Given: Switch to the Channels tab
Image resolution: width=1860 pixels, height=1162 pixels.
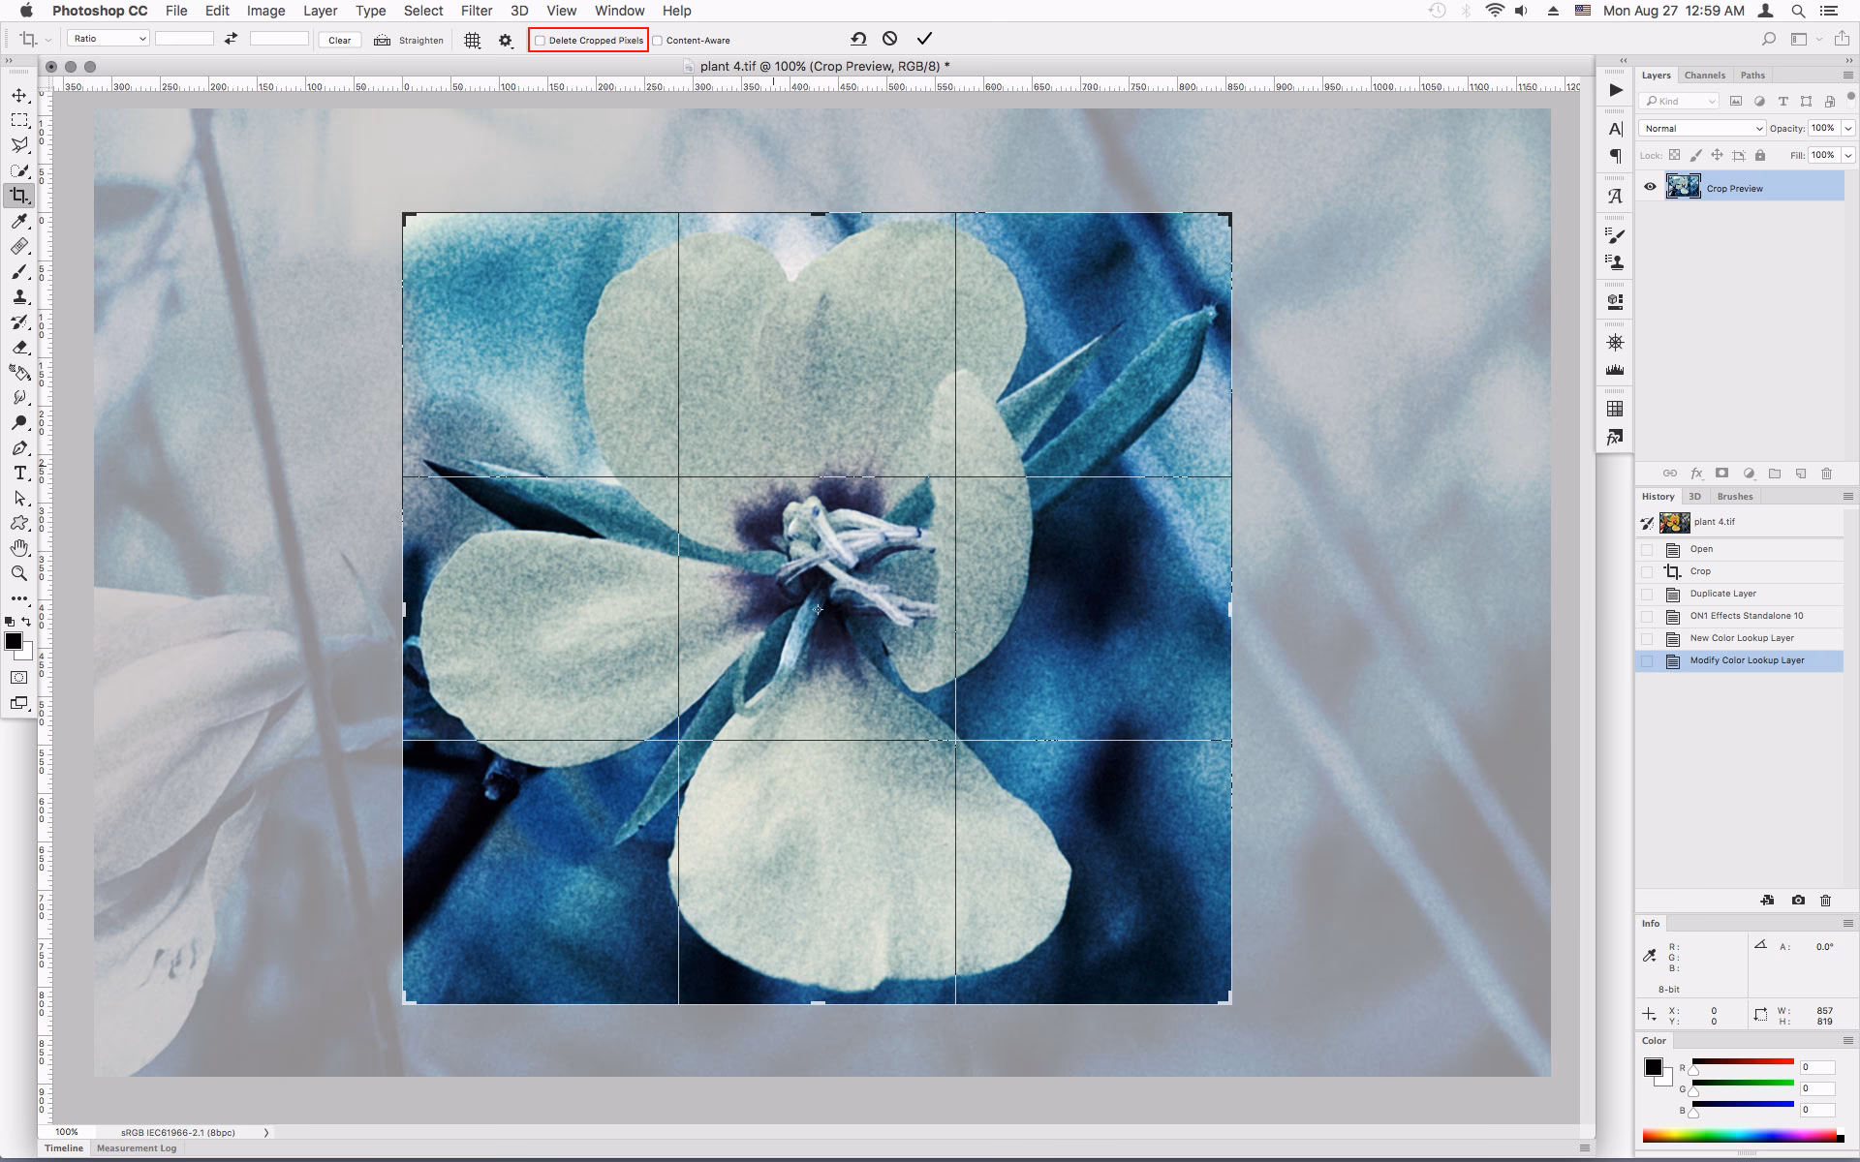Looking at the screenshot, I should 1705,75.
